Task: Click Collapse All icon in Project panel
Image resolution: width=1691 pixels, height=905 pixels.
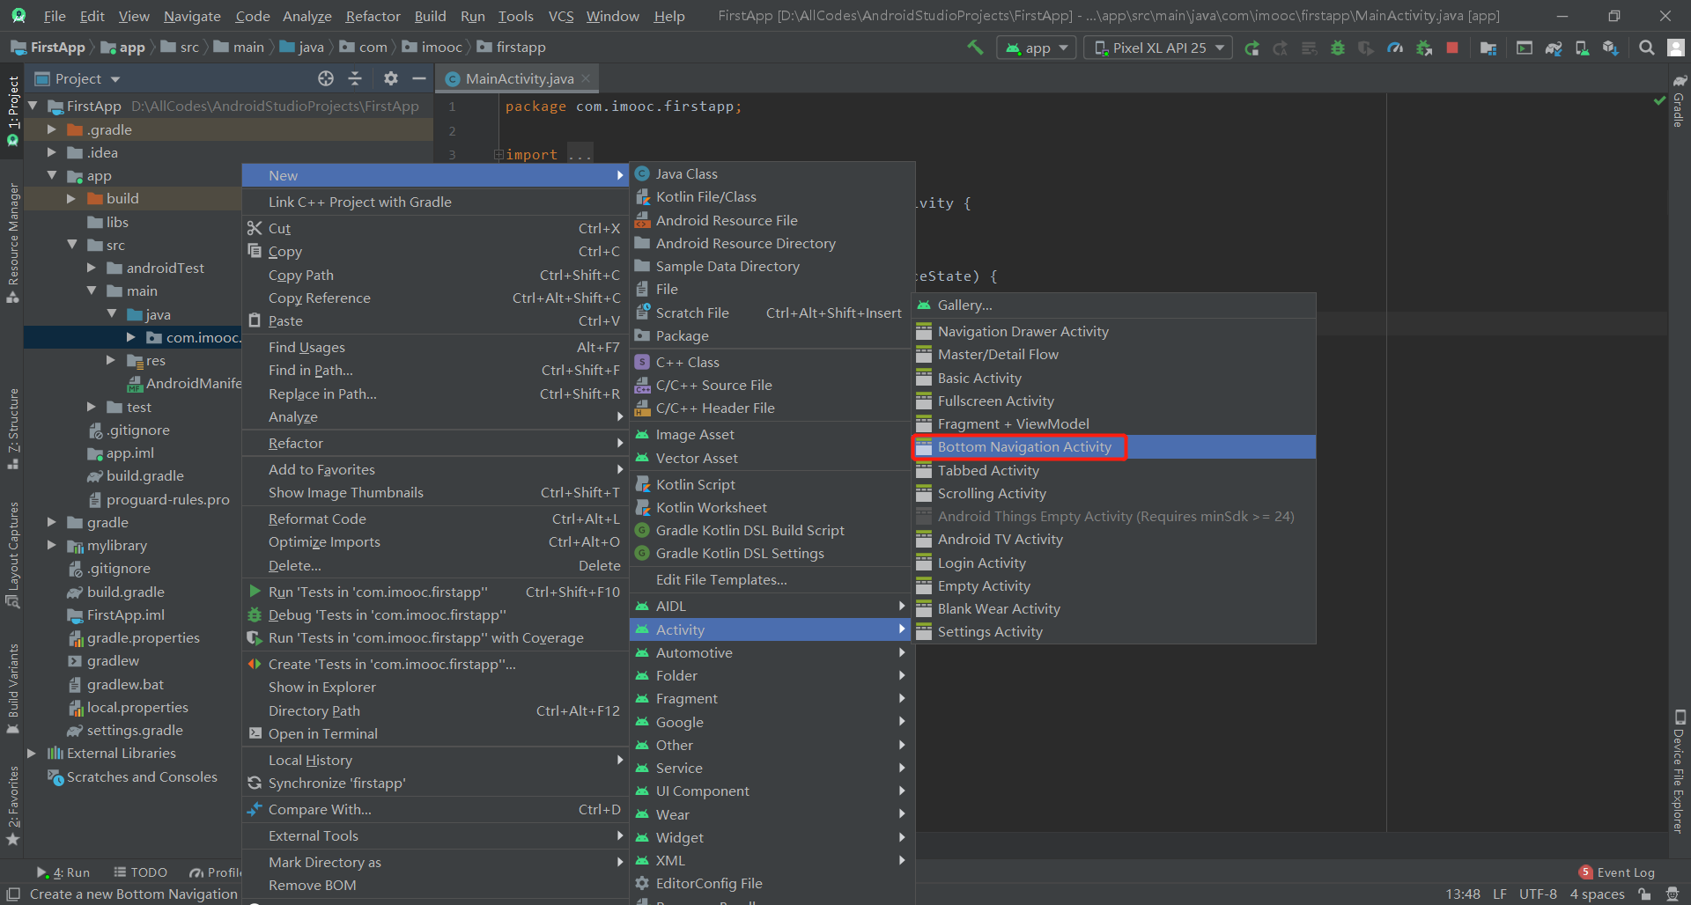Action: pyautogui.click(x=355, y=78)
